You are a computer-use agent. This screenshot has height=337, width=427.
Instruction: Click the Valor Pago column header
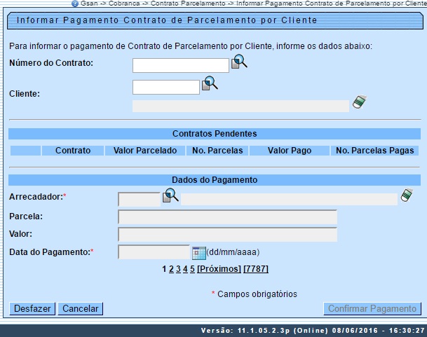[x=290, y=151]
